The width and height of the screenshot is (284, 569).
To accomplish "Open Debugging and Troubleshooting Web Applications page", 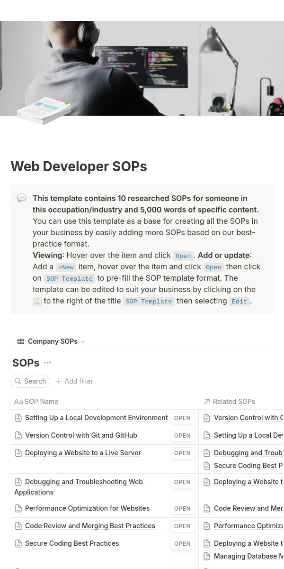I will (182, 482).
